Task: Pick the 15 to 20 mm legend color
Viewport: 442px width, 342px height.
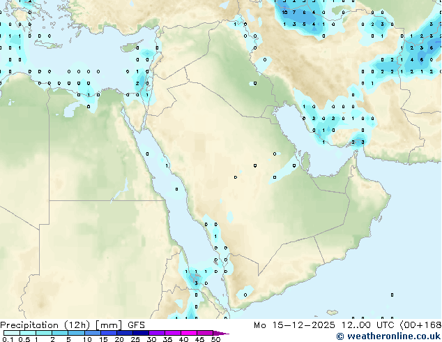Action: 108,333
